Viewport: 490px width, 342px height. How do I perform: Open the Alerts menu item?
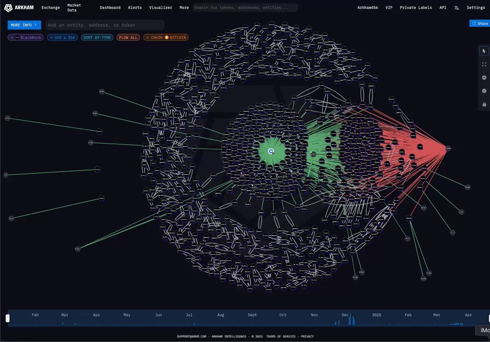(x=135, y=7)
